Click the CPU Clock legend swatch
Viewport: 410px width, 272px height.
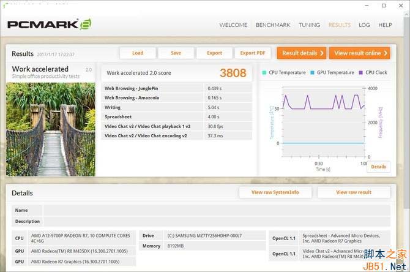[361, 73]
